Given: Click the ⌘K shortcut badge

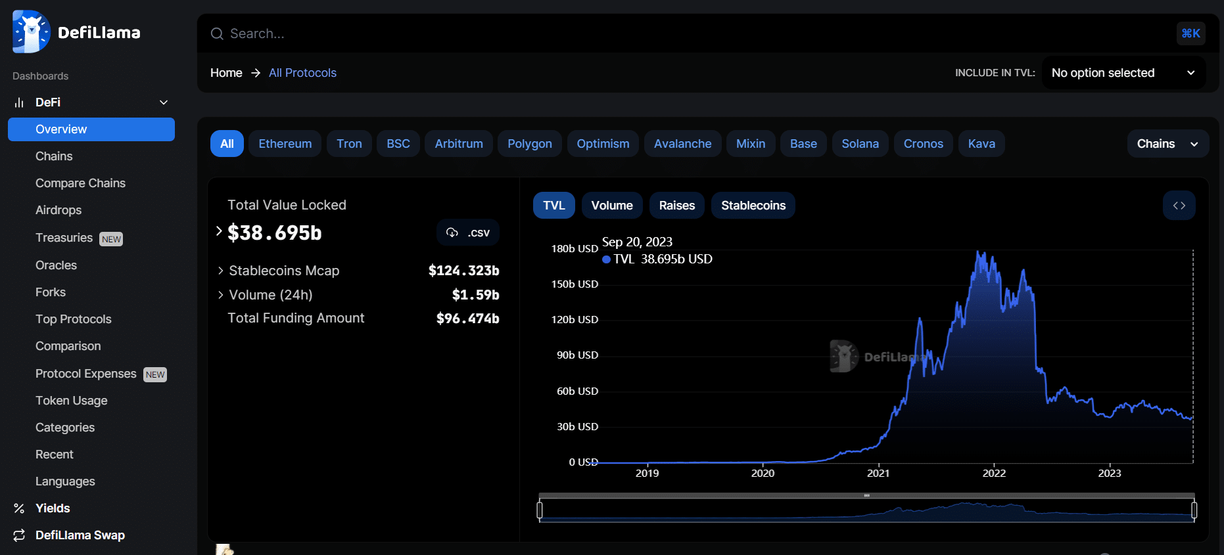Looking at the screenshot, I should pyautogui.click(x=1190, y=33).
